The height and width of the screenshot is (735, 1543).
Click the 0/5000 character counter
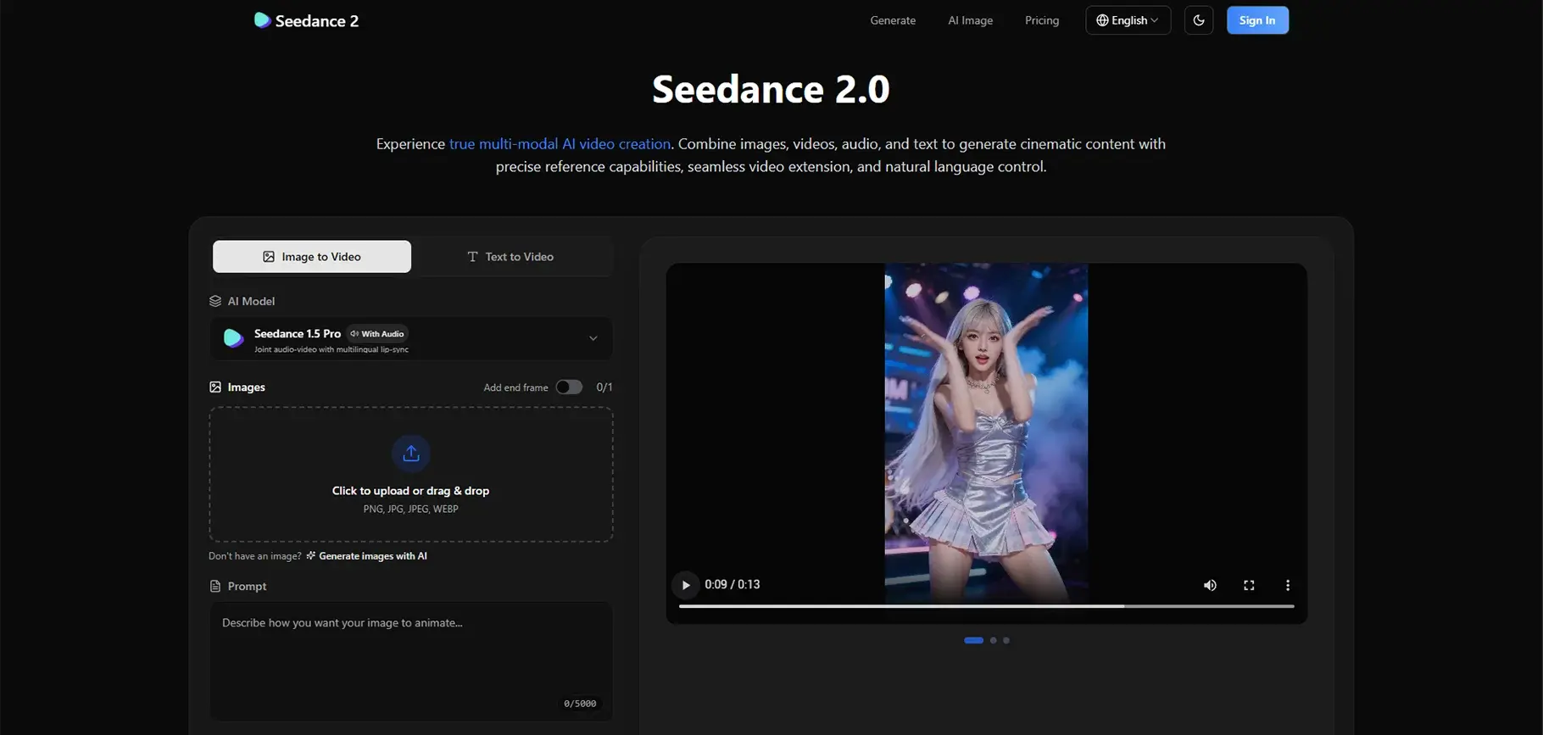coord(580,704)
